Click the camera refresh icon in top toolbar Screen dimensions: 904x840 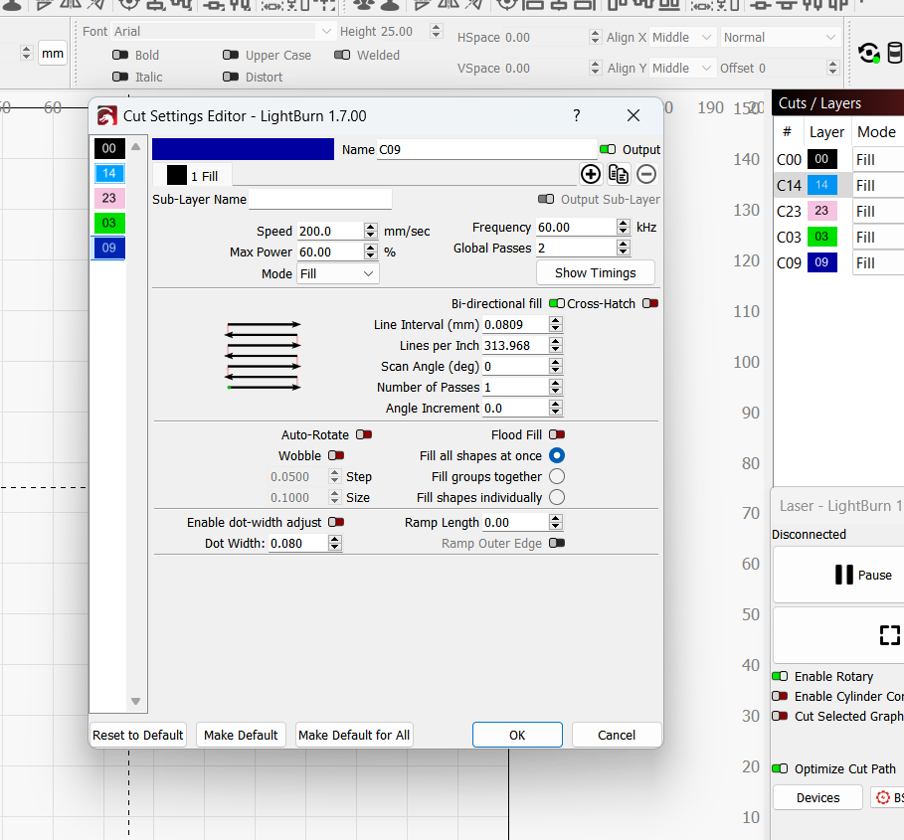coord(869,54)
